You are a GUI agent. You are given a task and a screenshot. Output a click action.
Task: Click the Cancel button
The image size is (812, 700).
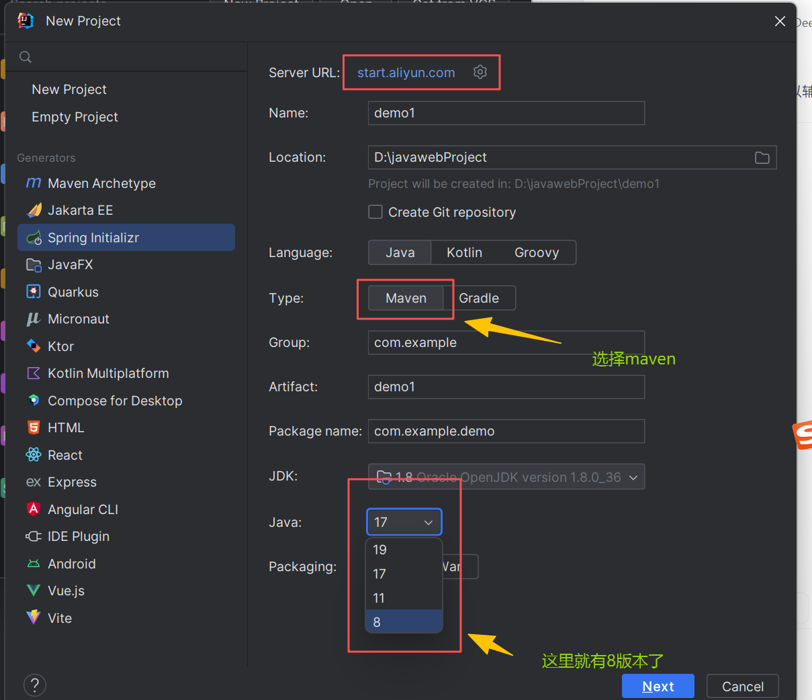point(743,686)
